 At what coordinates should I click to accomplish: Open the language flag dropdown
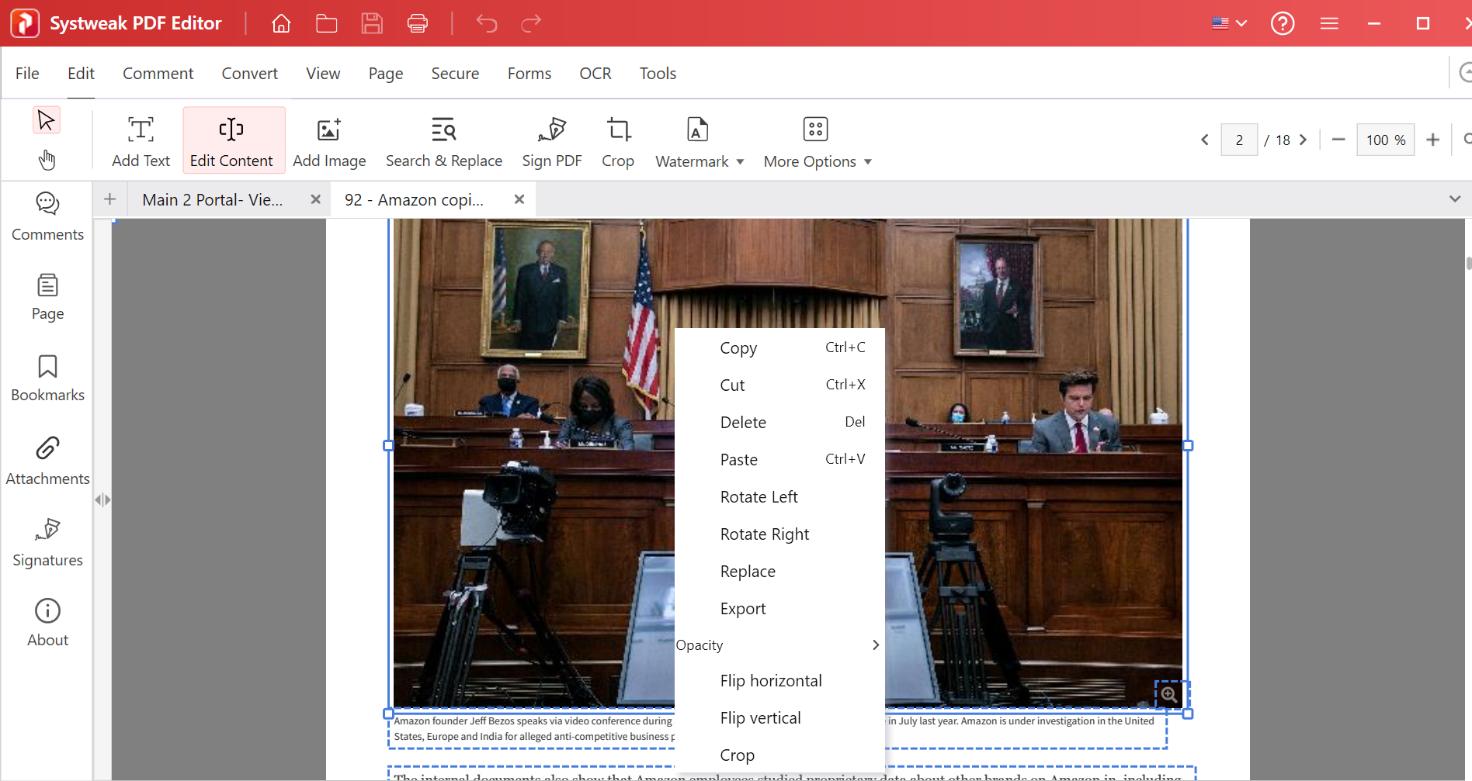coord(1230,23)
